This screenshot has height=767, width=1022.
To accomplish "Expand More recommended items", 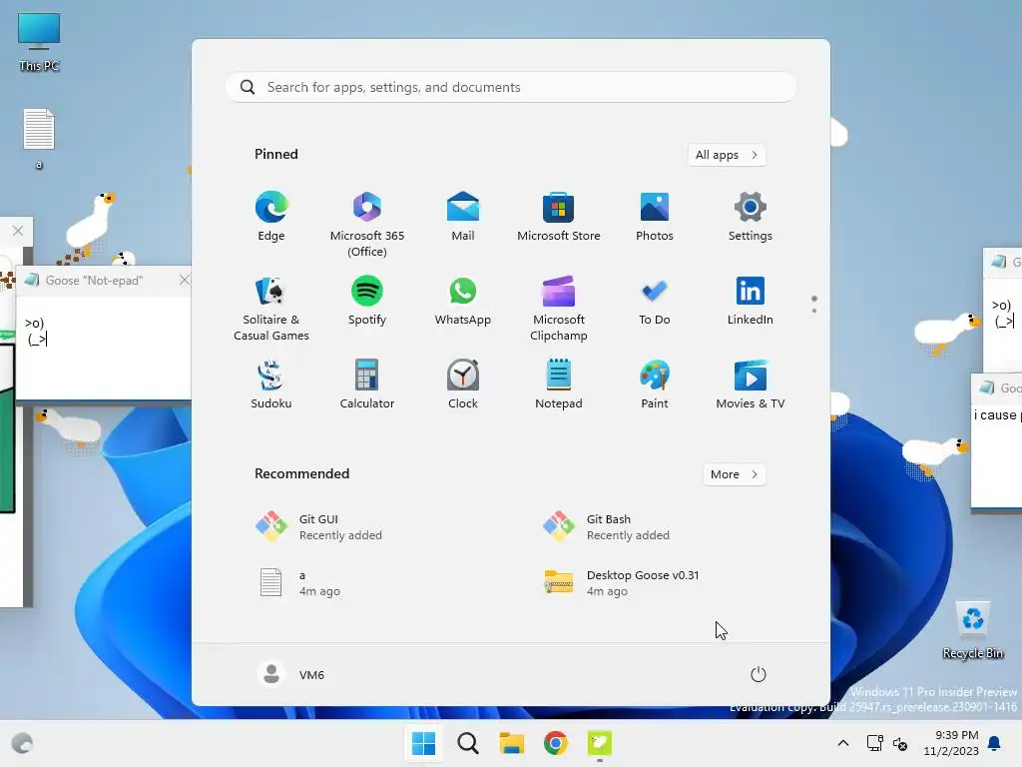I will (x=734, y=474).
